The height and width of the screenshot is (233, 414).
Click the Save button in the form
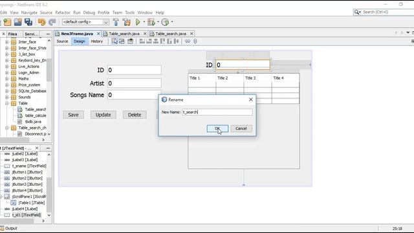click(73, 115)
